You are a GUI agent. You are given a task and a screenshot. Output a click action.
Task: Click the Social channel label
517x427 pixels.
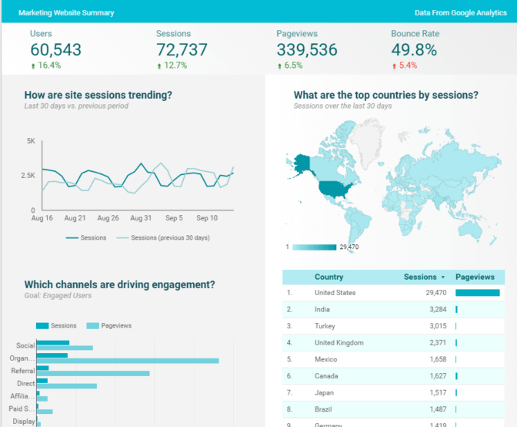point(25,345)
